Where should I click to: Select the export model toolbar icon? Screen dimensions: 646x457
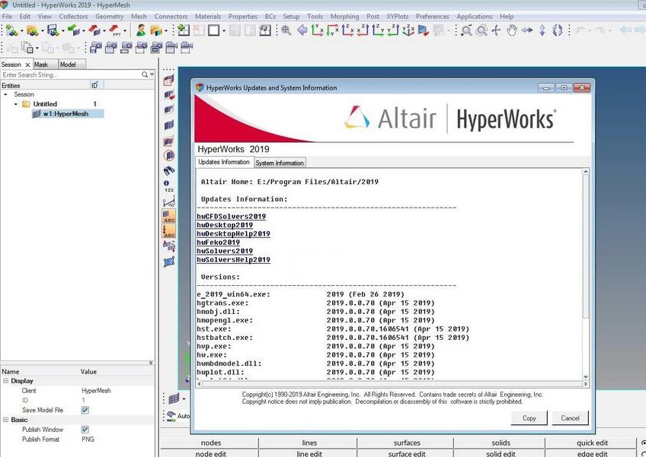pos(95,30)
